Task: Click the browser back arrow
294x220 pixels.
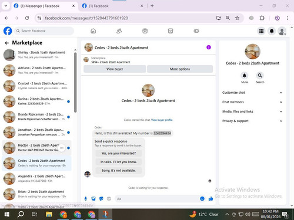Action: [6, 18]
